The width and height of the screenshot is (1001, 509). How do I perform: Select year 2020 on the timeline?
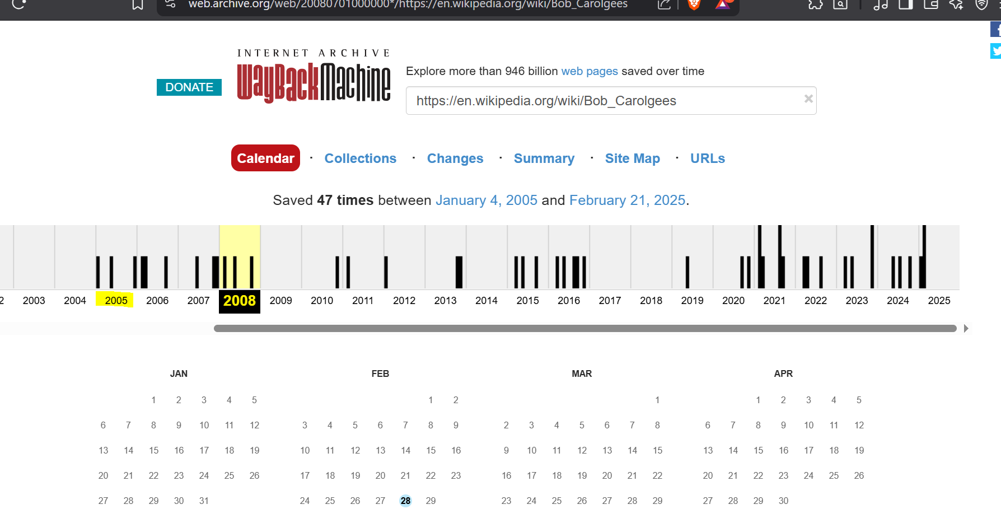pyautogui.click(x=733, y=301)
